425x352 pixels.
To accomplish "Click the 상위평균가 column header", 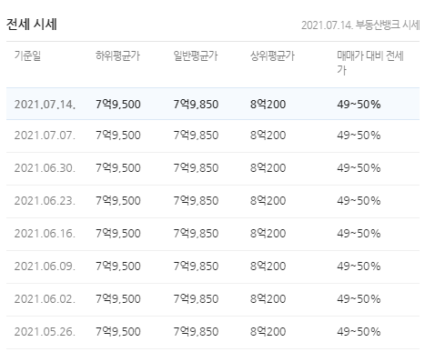I will 272,55.
